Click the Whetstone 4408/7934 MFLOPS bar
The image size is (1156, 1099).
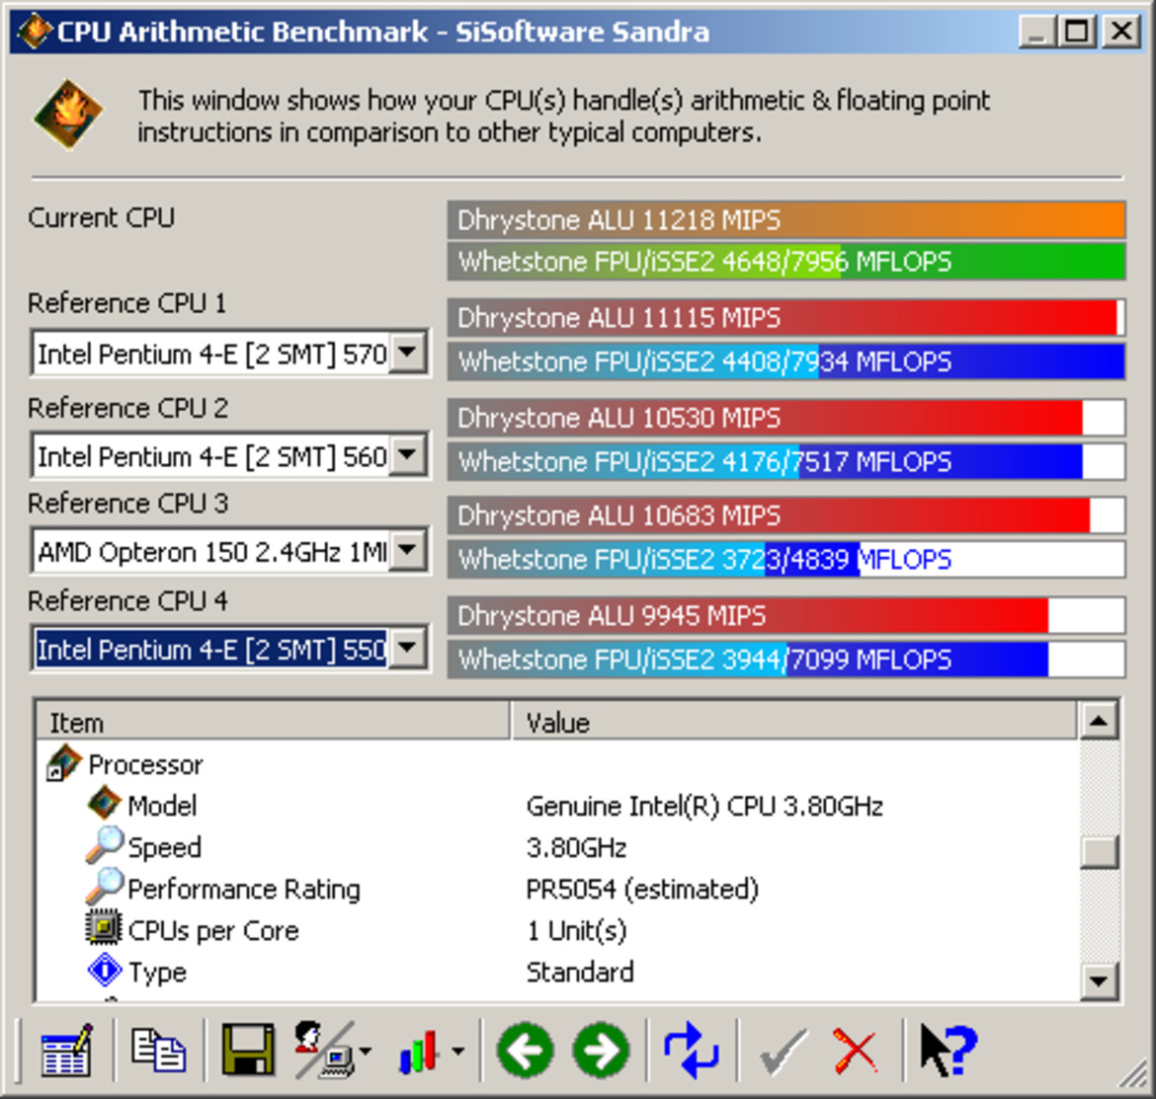pos(786,361)
